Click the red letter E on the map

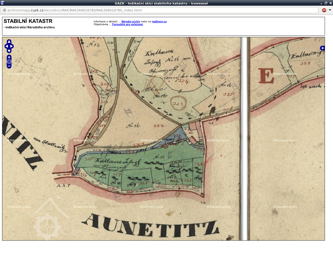point(266,76)
